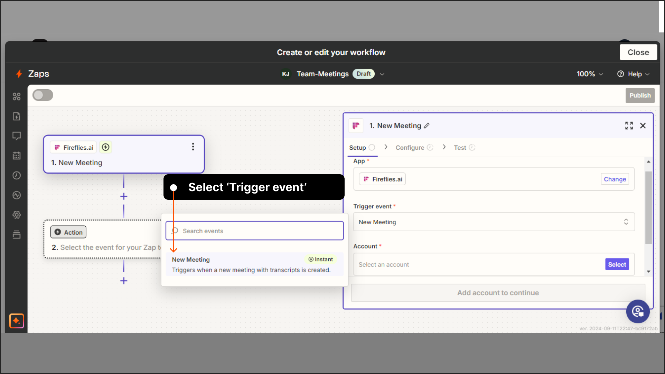Open the AI copilot sparkle icon
The width and height of the screenshot is (665, 374).
(x=17, y=321)
